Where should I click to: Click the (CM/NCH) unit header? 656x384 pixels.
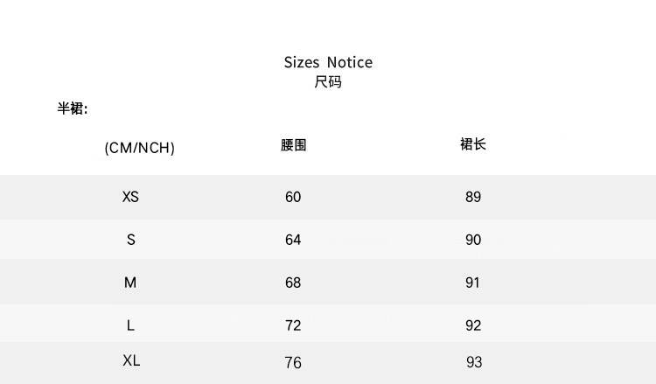(140, 148)
